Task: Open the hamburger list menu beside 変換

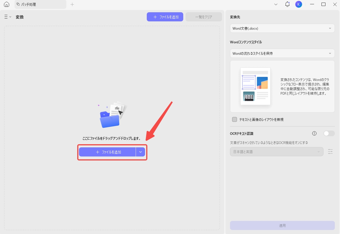Action: (8, 17)
